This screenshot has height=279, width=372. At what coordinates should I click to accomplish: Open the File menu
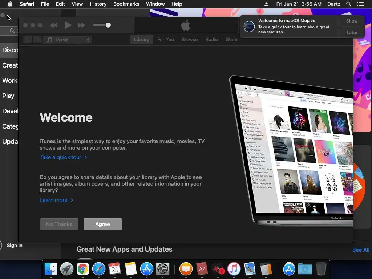[x=45, y=4]
